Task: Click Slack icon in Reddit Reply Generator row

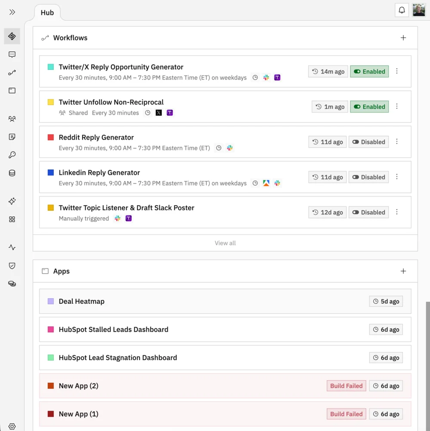Action: pyautogui.click(x=230, y=148)
